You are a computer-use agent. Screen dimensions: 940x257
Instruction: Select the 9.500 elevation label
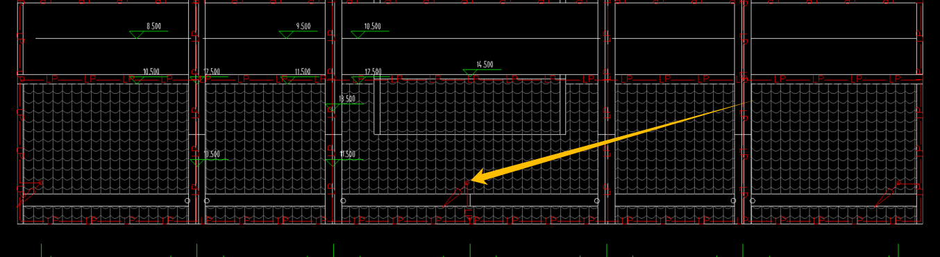coord(303,26)
